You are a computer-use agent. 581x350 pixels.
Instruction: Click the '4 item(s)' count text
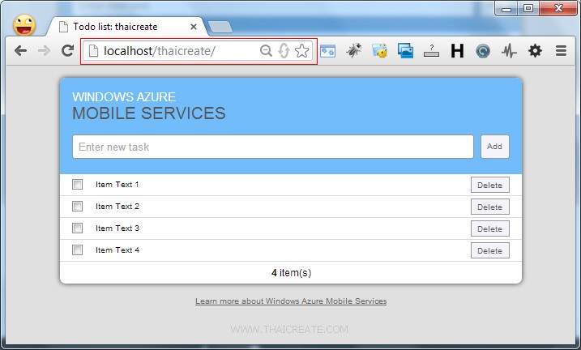tap(291, 273)
